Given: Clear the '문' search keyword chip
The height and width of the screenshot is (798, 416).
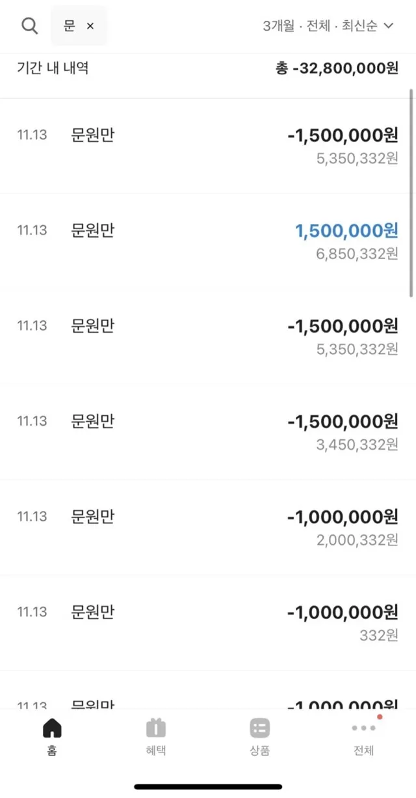Looking at the screenshot, I should point(90,26).
